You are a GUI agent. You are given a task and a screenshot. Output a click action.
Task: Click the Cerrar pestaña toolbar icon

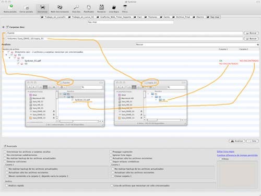(x=26, y=8)
